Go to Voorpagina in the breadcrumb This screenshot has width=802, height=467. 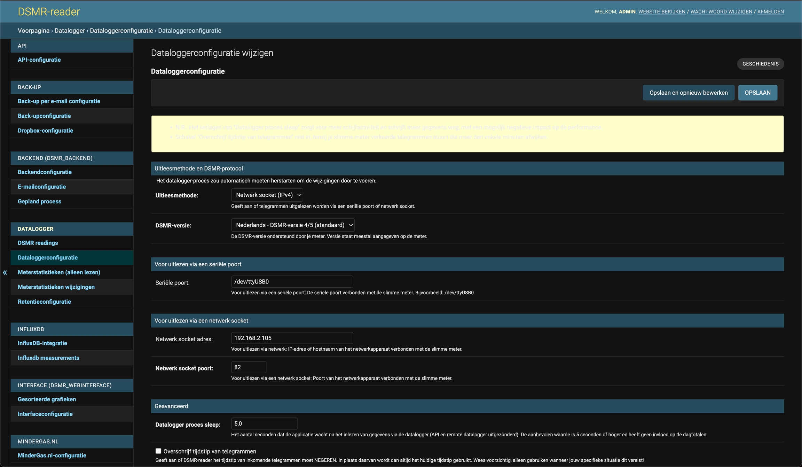pos(33,31)
